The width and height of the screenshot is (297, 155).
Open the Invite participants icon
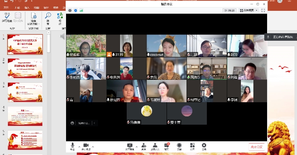click(144, 147)
